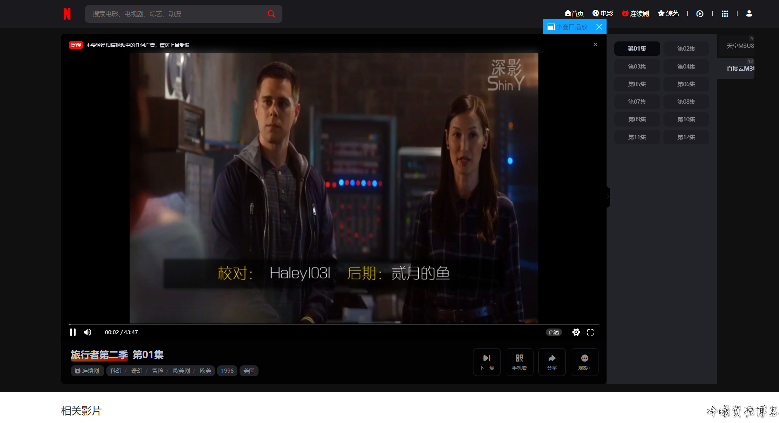Screen dimensions: 779x423
Task: Click the 分享 share button
Action: [552, 362]
